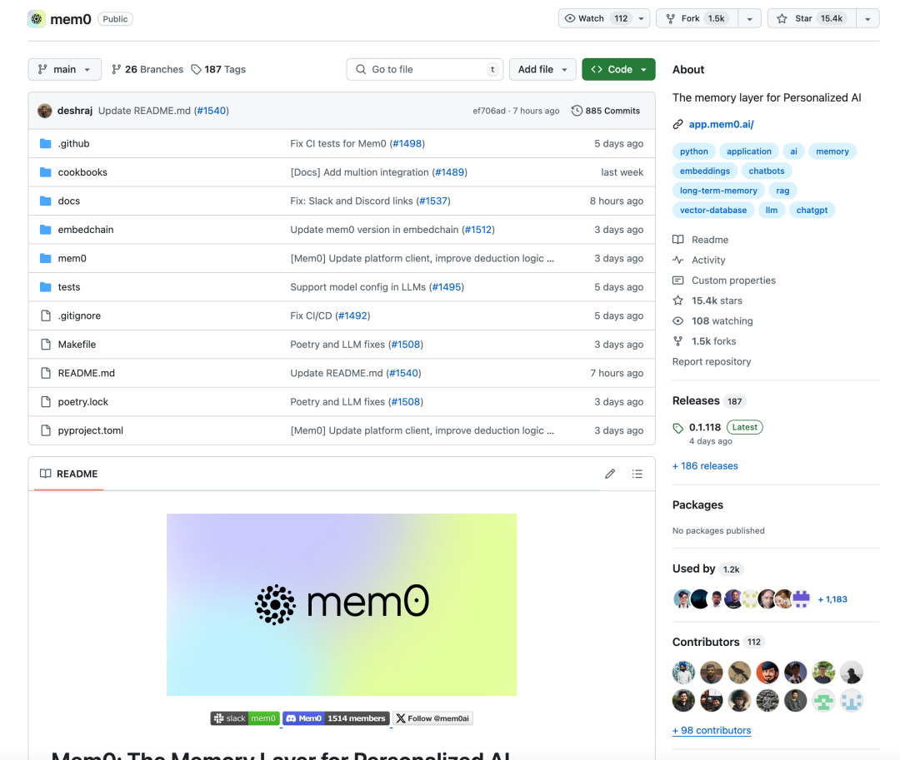Expand the main branch selector dropdown

click(65, 70)
